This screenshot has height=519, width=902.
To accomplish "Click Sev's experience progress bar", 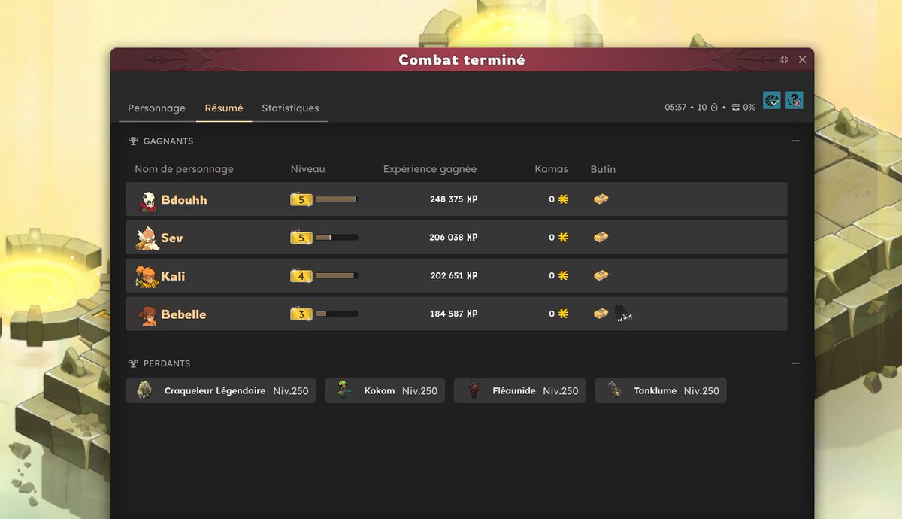I will (x=336, y=238).
